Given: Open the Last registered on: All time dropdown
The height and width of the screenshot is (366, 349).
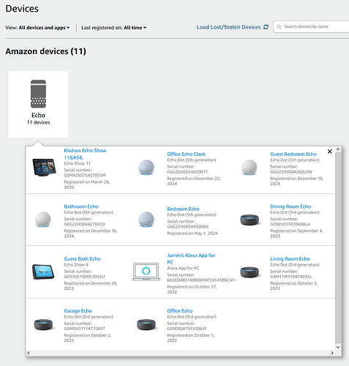Looking at the screenshot, I should point(114,28).
